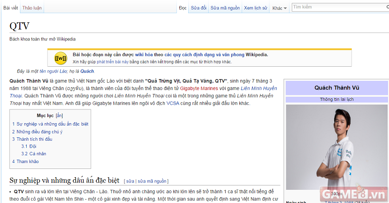Jump to 'Sự nghiệp và những dấu ấn đặc biệt' contents entry
Screen dimensions: 389x203
pos(50,124)
